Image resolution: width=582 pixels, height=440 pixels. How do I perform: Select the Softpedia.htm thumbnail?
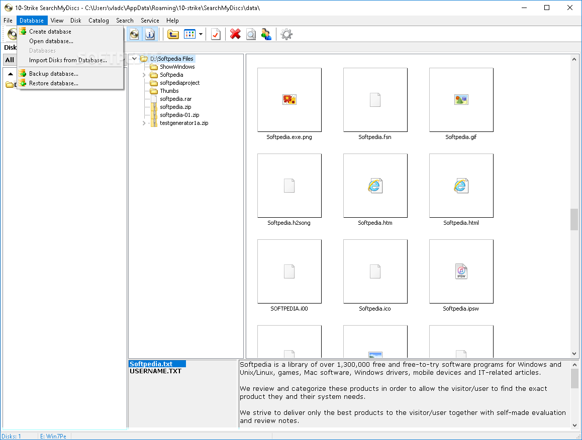(x=375, y=186)
